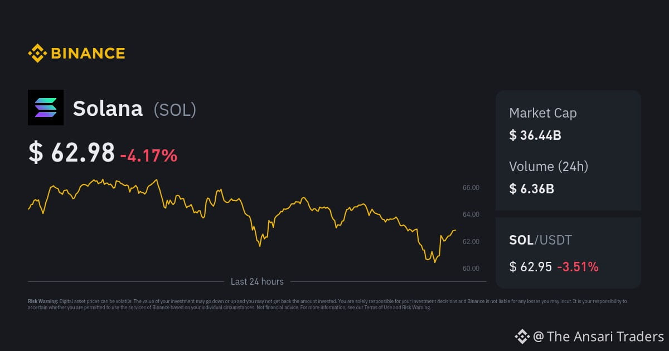Click the Risk Warning disclaimer text
This screenshot has width=669, height=351.
(x=327, y=304)
